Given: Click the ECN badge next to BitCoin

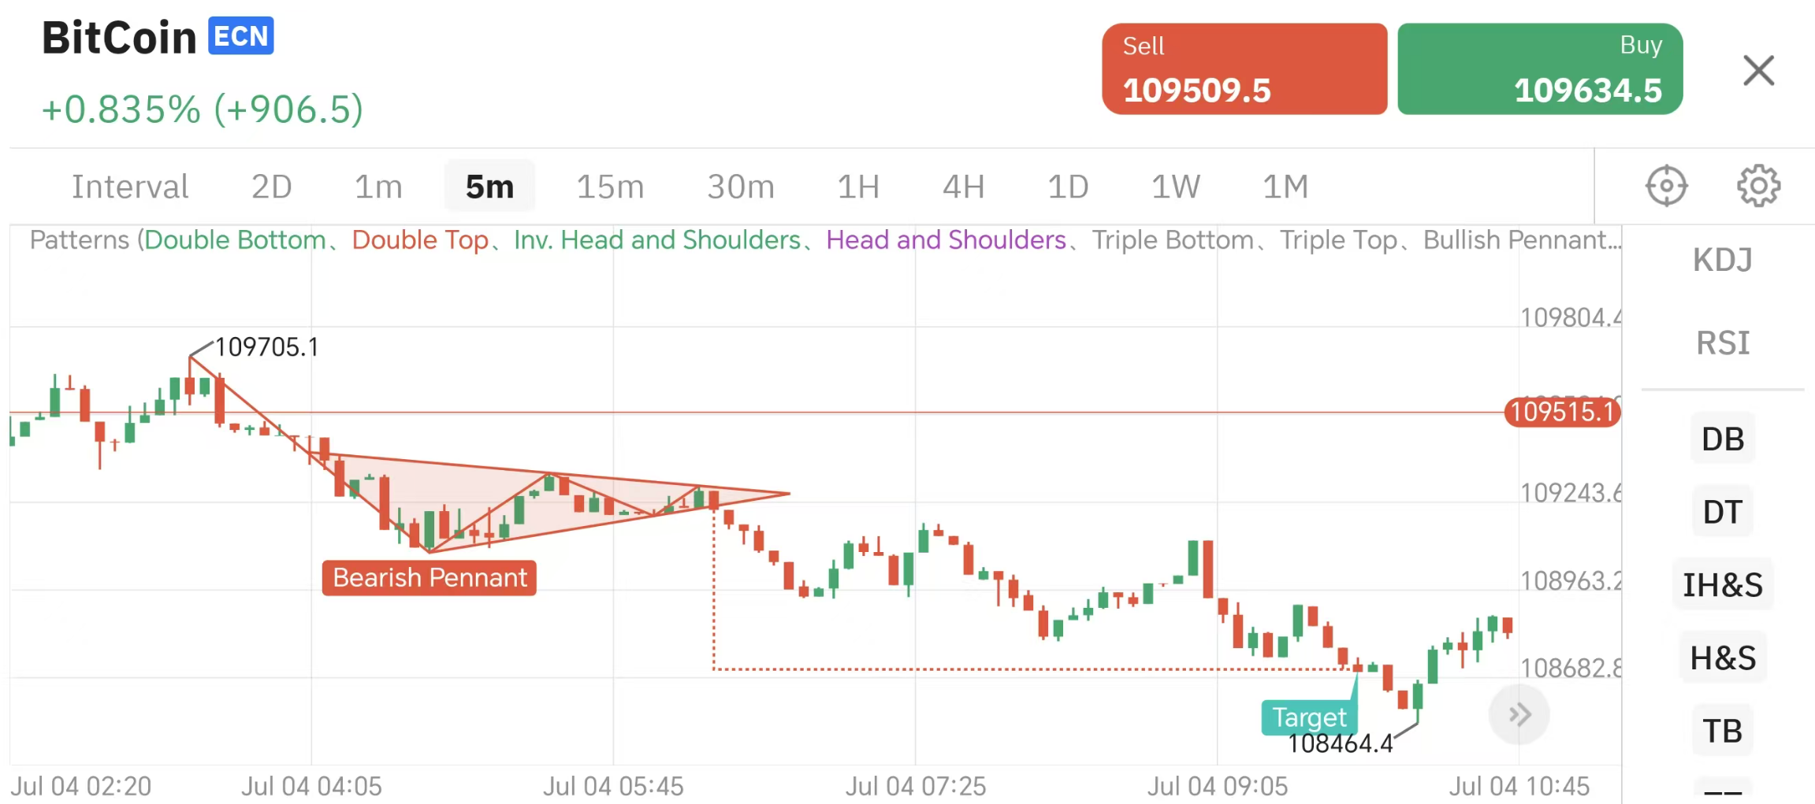Looking at the screenshot, I should (x=240, y=36).
